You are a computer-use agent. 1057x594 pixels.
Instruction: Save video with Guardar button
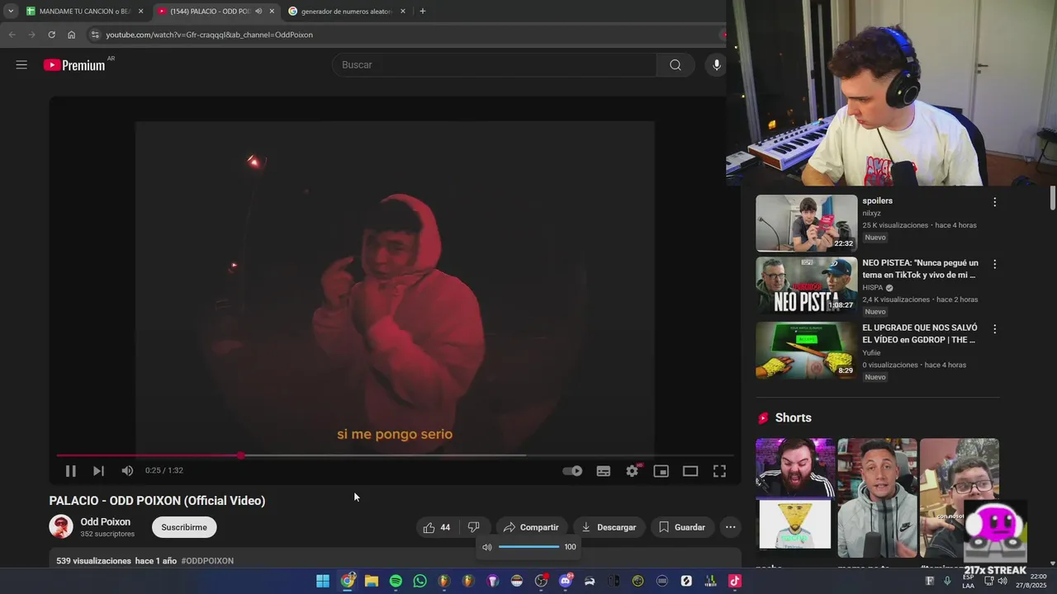682,527
